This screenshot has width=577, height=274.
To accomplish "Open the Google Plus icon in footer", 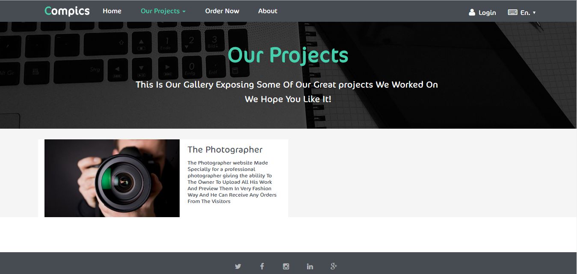I will [x=334, y=266].
